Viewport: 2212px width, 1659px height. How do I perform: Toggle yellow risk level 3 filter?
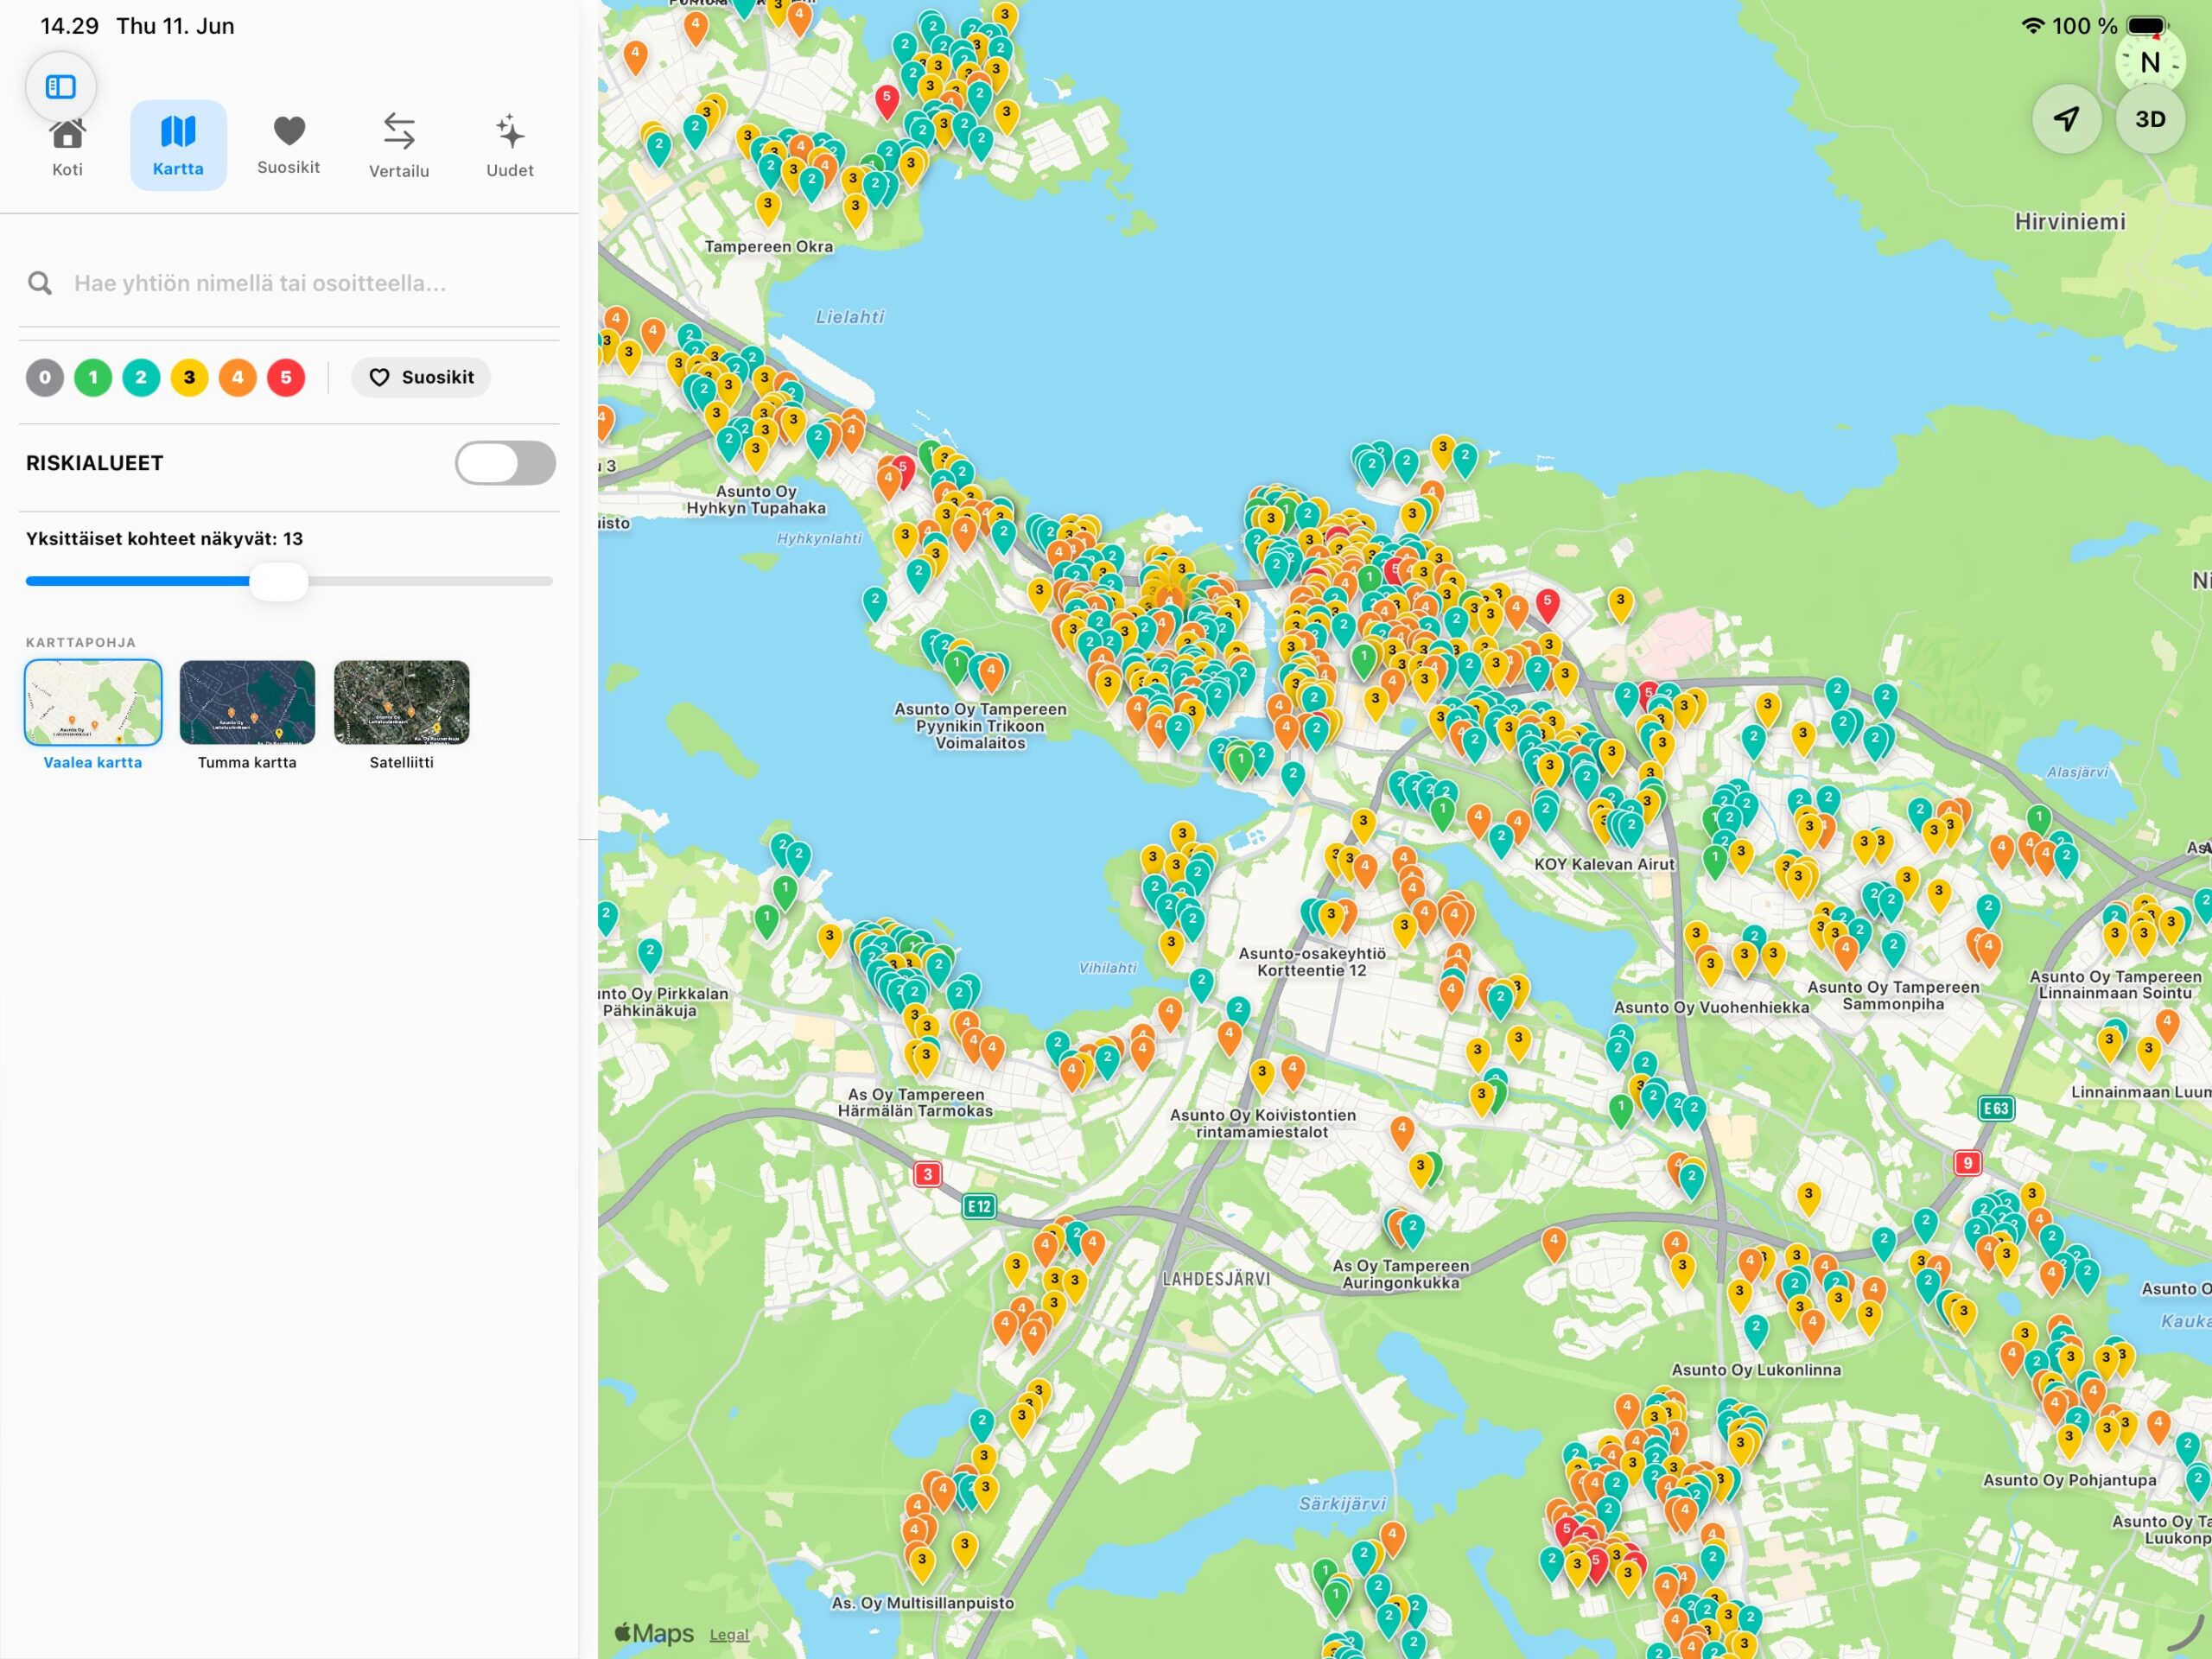point(189,378)
